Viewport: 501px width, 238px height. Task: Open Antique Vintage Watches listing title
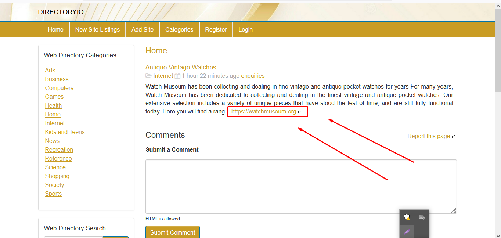point(181,67)
